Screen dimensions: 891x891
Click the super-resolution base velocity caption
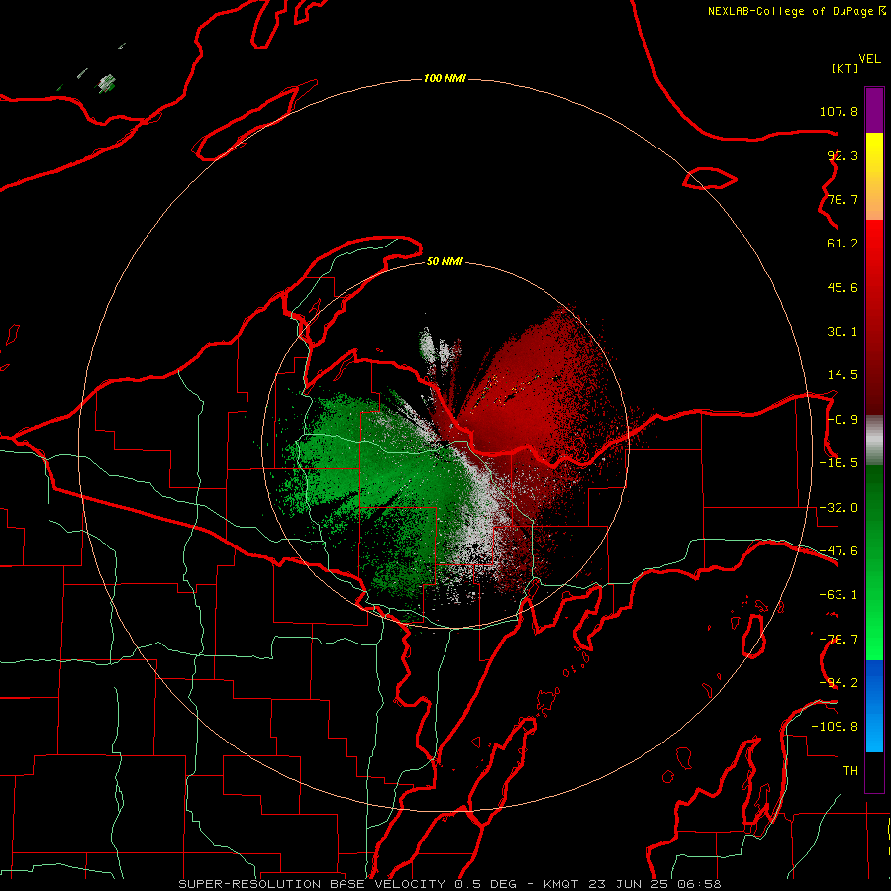tap(450, 884)
